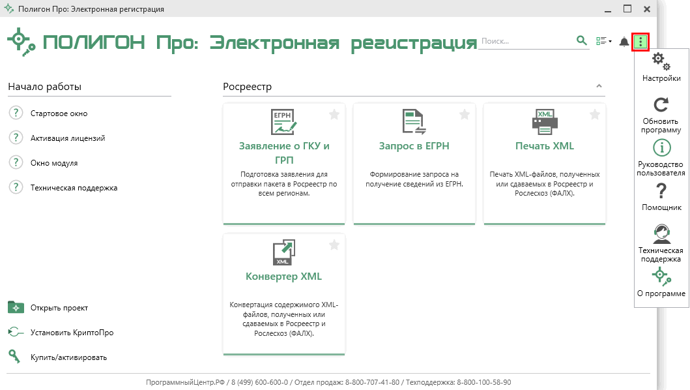The height and width of the screenshot is (390, 690).
Task: Click help icon beside Стартовое окно
Action: pos(16,113)
